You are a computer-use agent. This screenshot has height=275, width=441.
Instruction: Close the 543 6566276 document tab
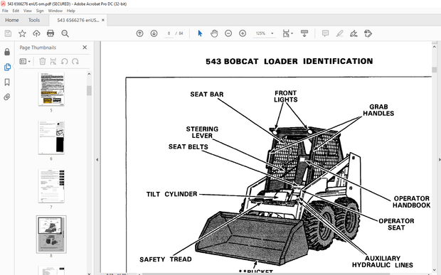[x=103, y=20]
